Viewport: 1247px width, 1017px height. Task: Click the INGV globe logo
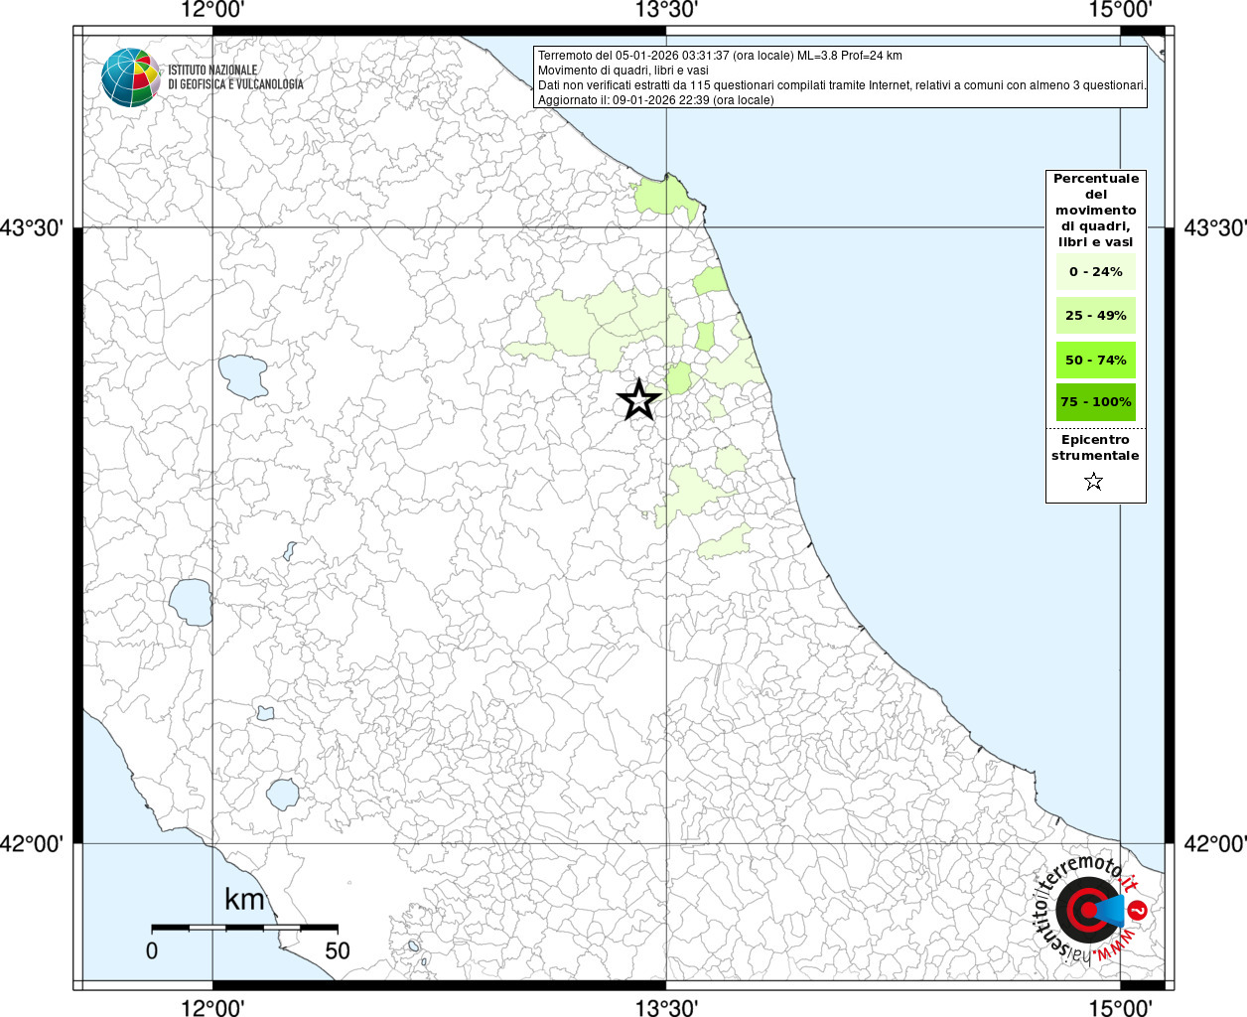click(x=130, y=77)
